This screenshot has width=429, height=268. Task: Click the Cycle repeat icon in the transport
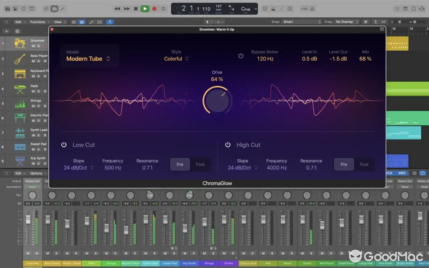point(163,9)
